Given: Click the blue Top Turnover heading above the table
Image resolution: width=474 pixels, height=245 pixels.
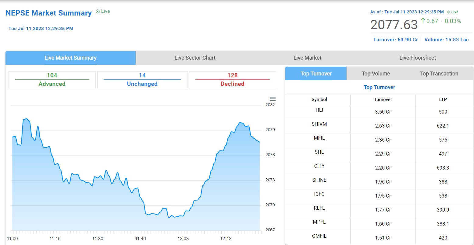Looking at the screenshot, I should (380, 87).
